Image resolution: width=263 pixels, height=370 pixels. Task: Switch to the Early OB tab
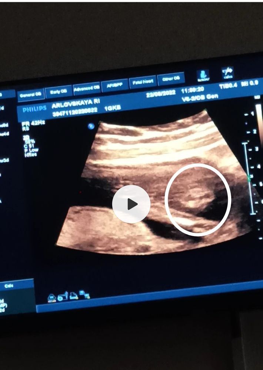(x=59, y=91)
